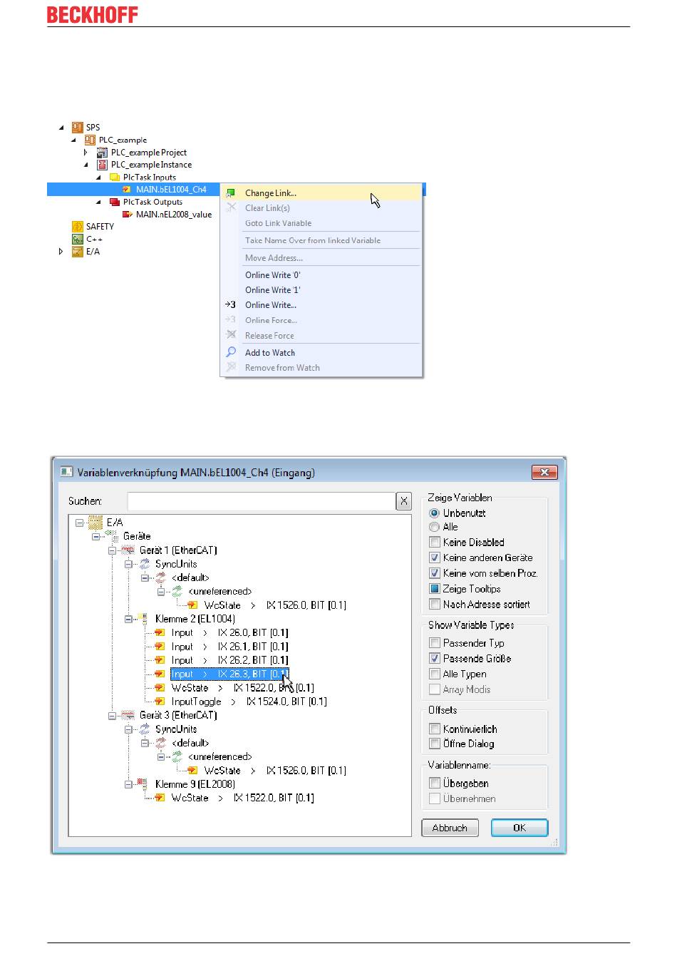This screenshot has width=677, height=976.
Task: Click the SPS node icon
Action: 78,128
